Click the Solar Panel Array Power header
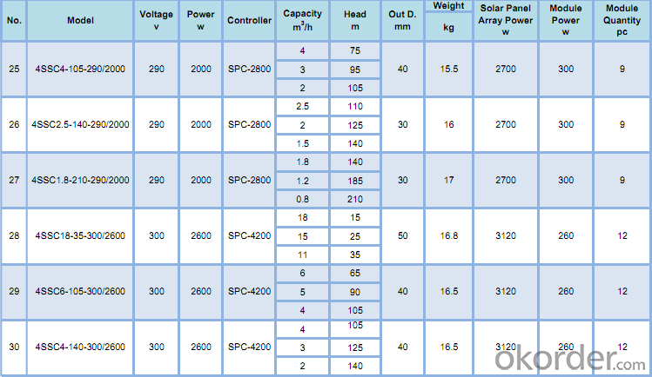 coord(505,20)
